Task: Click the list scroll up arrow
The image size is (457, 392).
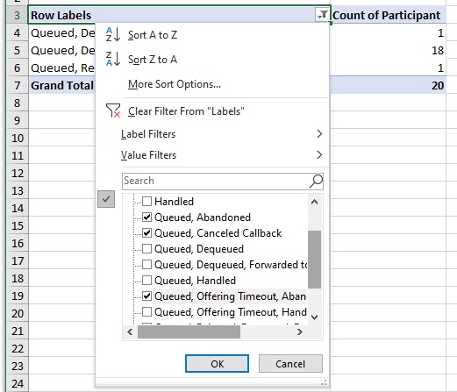Action: (x=315, y=202)
